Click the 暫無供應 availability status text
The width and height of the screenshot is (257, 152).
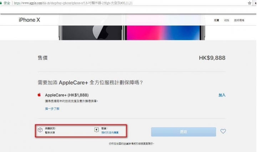click(50, 132)
